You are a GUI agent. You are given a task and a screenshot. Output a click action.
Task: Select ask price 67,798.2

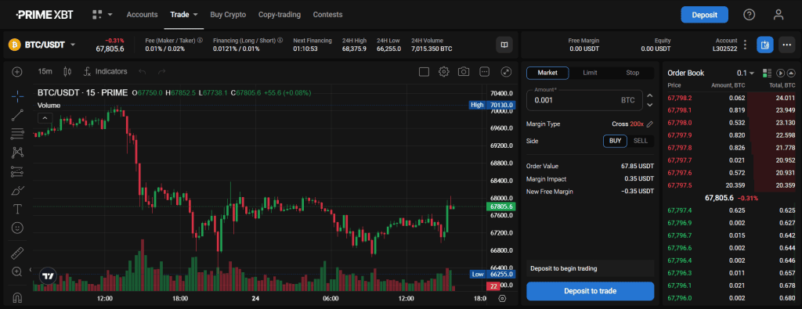tap(680, 98)
